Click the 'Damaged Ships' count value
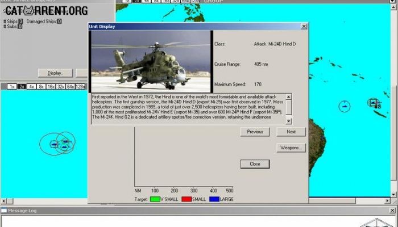 (59, 22)
